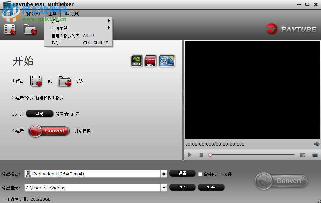Enable the 合并成一个文件 checkbox
321x203 pixels.
pyautogui.click(x=200, y=173)
